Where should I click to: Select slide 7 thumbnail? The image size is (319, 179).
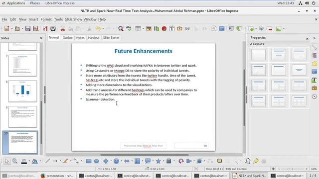[22, 65]
